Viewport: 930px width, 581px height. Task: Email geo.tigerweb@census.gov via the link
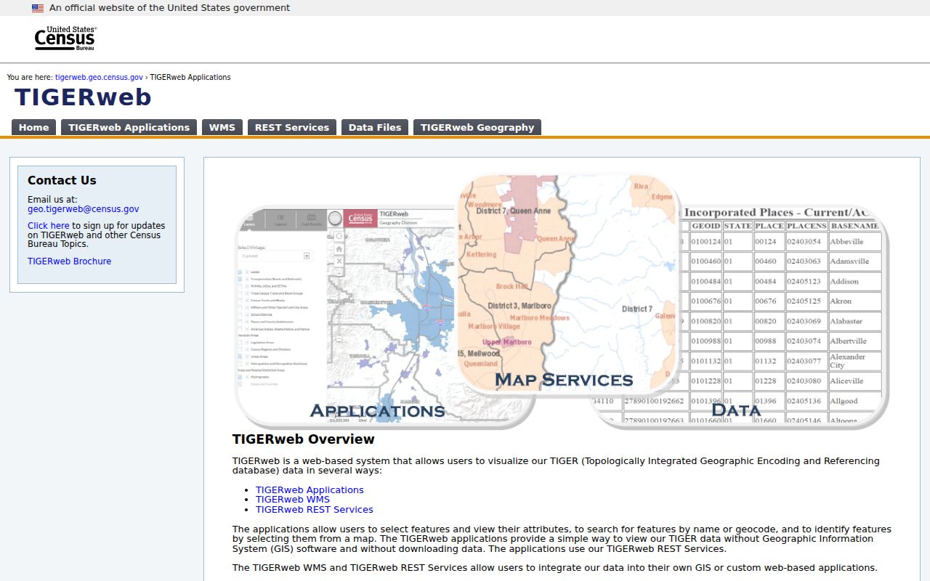(84, 209)
